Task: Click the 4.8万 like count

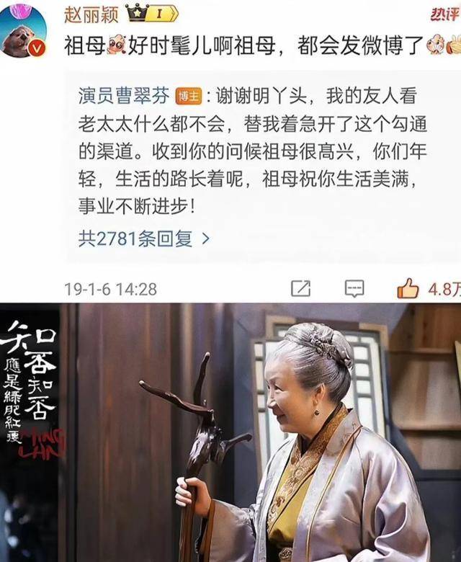Action: click(x=444, y=290)
